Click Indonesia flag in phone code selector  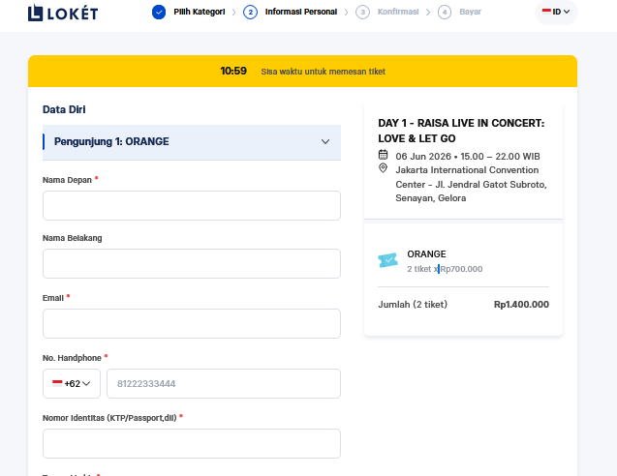click(57, 383)
